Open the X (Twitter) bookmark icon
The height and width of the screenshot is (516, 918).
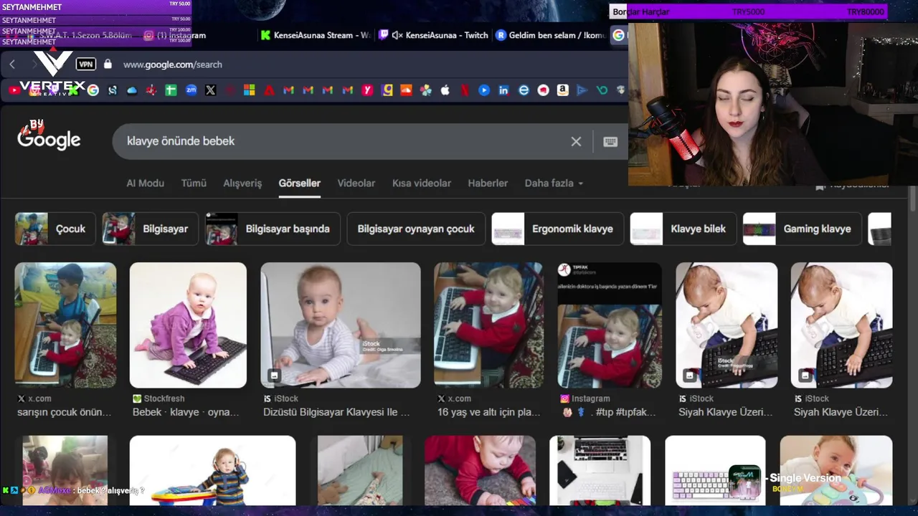point(210,90)
